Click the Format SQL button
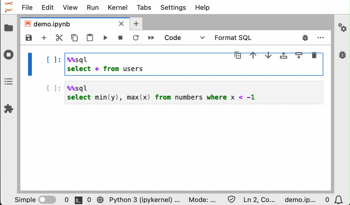 [x=233, y=38]
